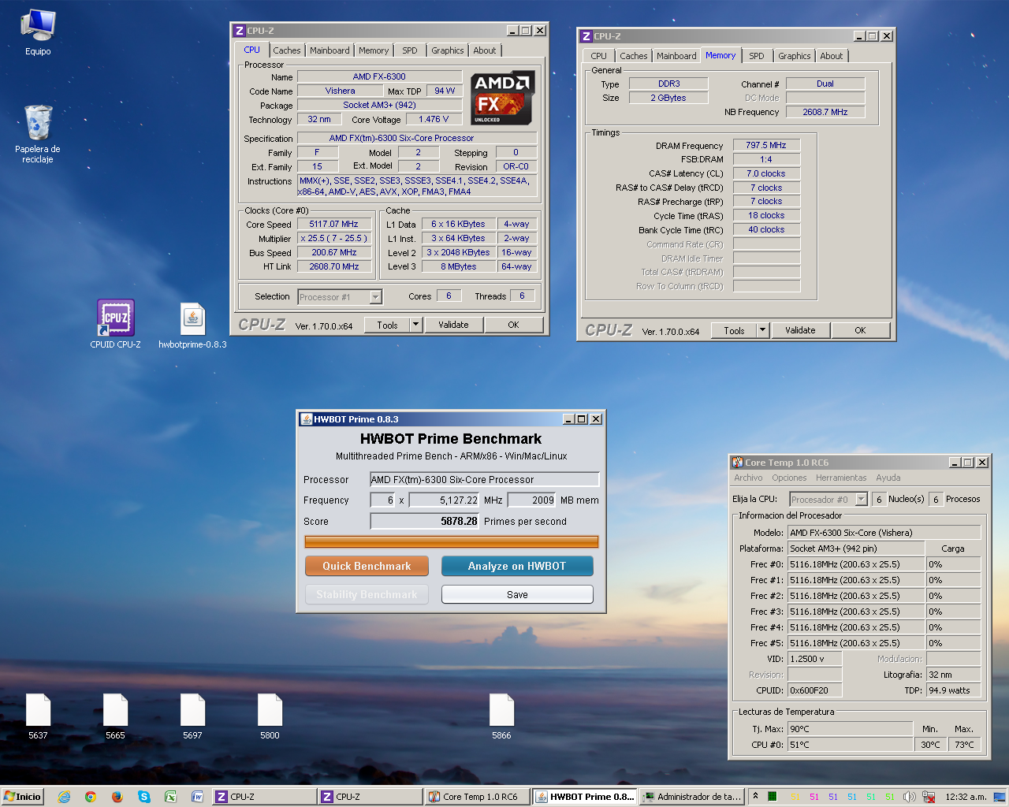Viewport: 1009px width, 807px height.
Task: Click the HWBOT Prime window title icon
Action: pyautogui.click(x=306, y=419)
